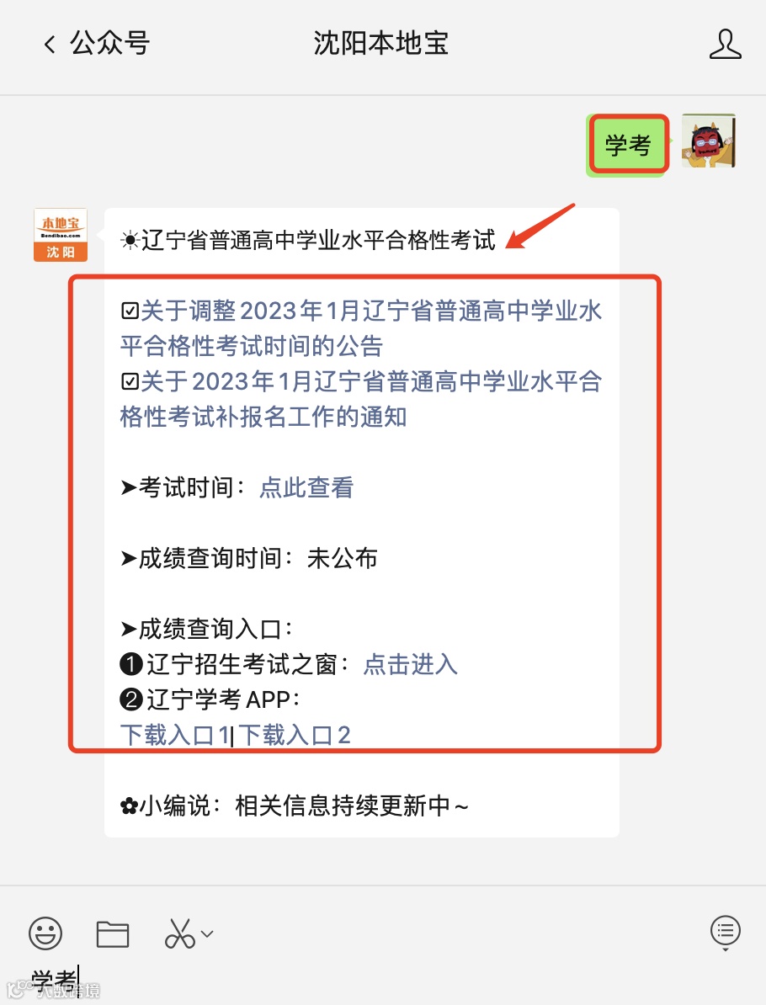
Task: Click 点此查看 for exam time
Action: 306,487
